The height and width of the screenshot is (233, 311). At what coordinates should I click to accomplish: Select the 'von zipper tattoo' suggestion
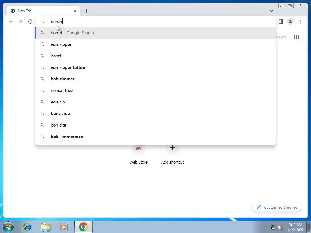click(155, 67)
